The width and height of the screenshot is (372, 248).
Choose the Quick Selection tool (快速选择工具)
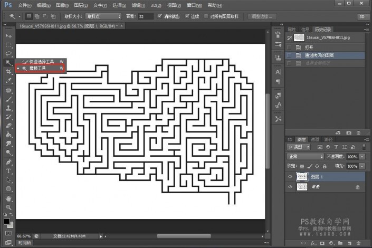point(41,62)
